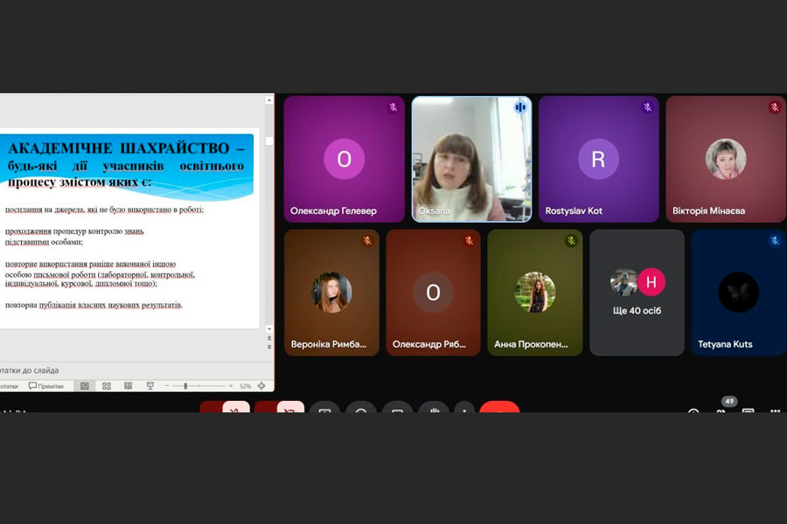
Task: Click muted mic icon on Вероніка Римба tile
Action: click(x=368, y=241)
